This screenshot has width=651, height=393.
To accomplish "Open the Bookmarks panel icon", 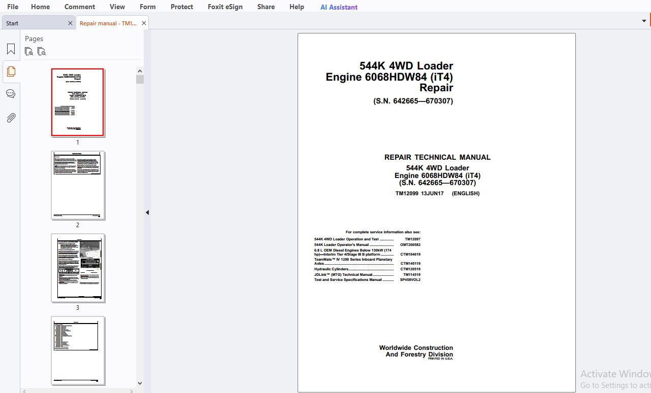I will [11, 49].
